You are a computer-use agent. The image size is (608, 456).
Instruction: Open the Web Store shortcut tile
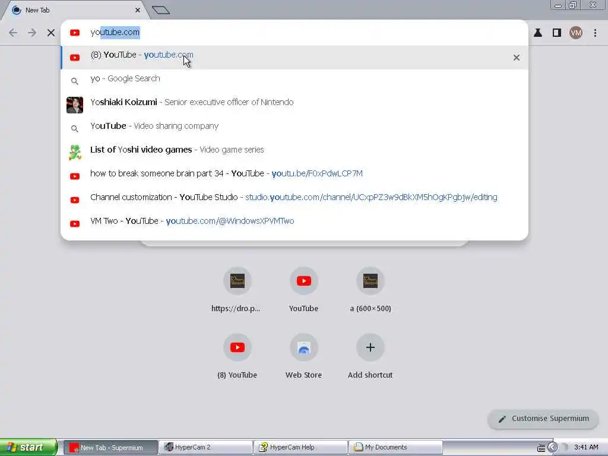point(303,356)
